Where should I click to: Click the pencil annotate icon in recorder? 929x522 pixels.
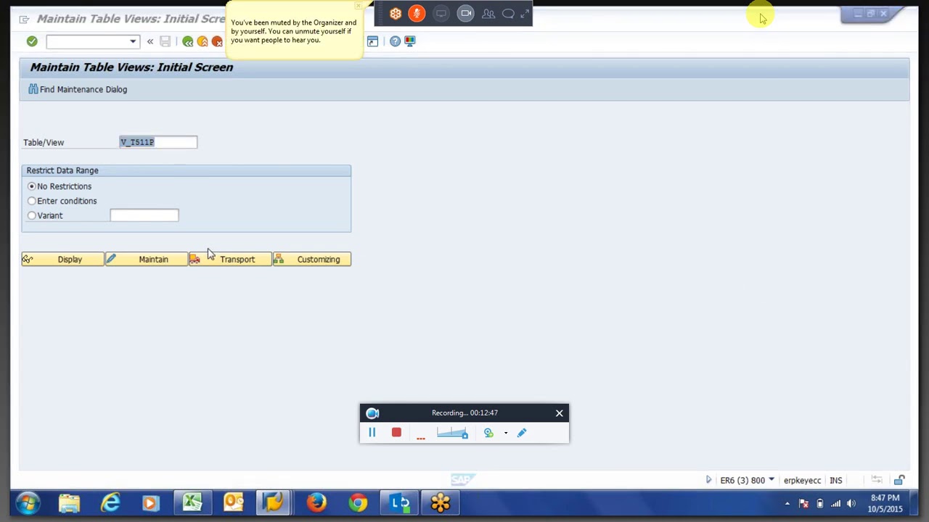point(522,433)
